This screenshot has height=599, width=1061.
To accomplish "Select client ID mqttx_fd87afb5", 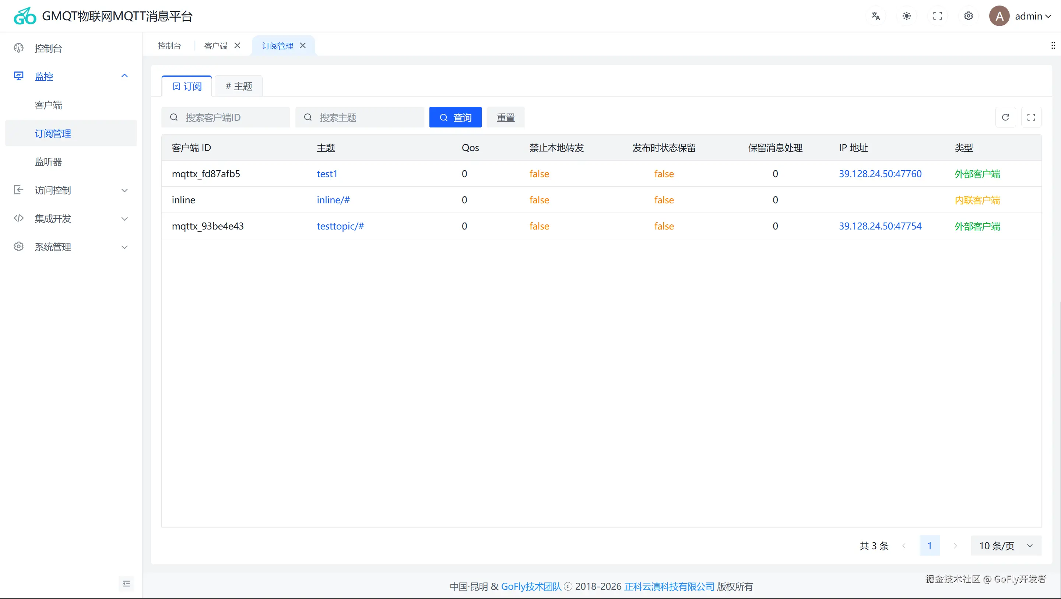I will click(x=206, y=174).
